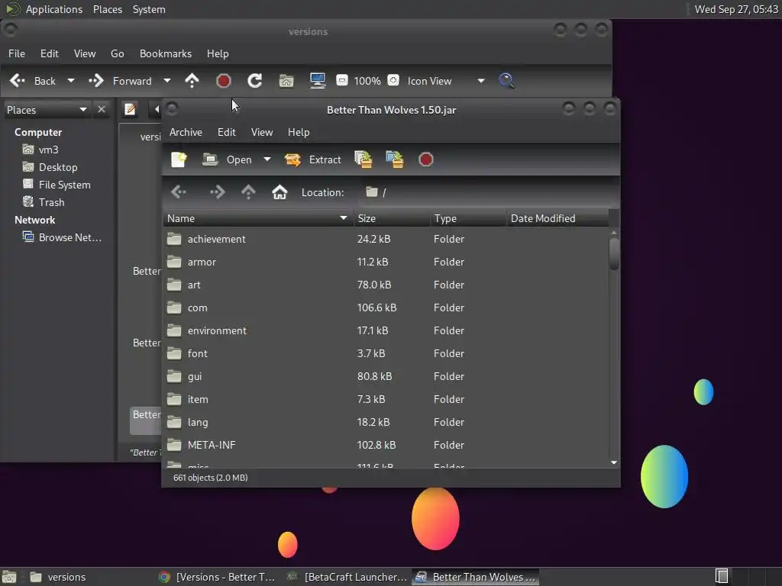Screen dimensions: 782x586
Task: Open Back history dropdown in versions window
Action: tap(71, 81)
